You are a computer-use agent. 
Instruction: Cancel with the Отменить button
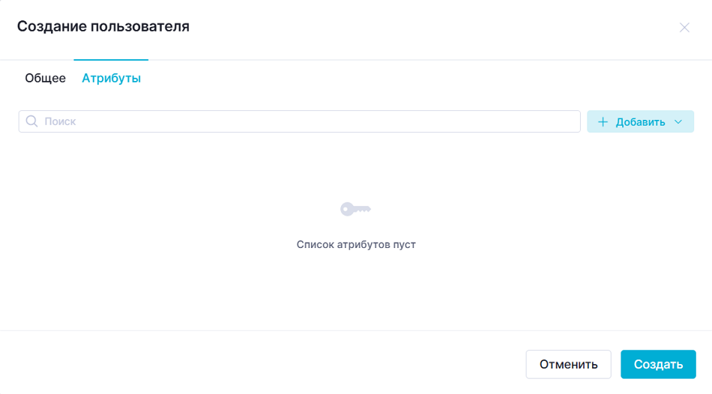tap(569, 364)
